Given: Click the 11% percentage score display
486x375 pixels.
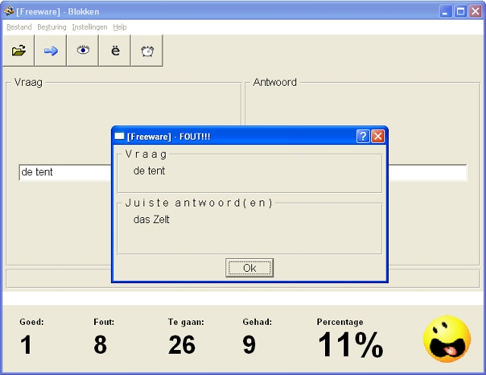Looking at the screenshot, I should [350, 345].
